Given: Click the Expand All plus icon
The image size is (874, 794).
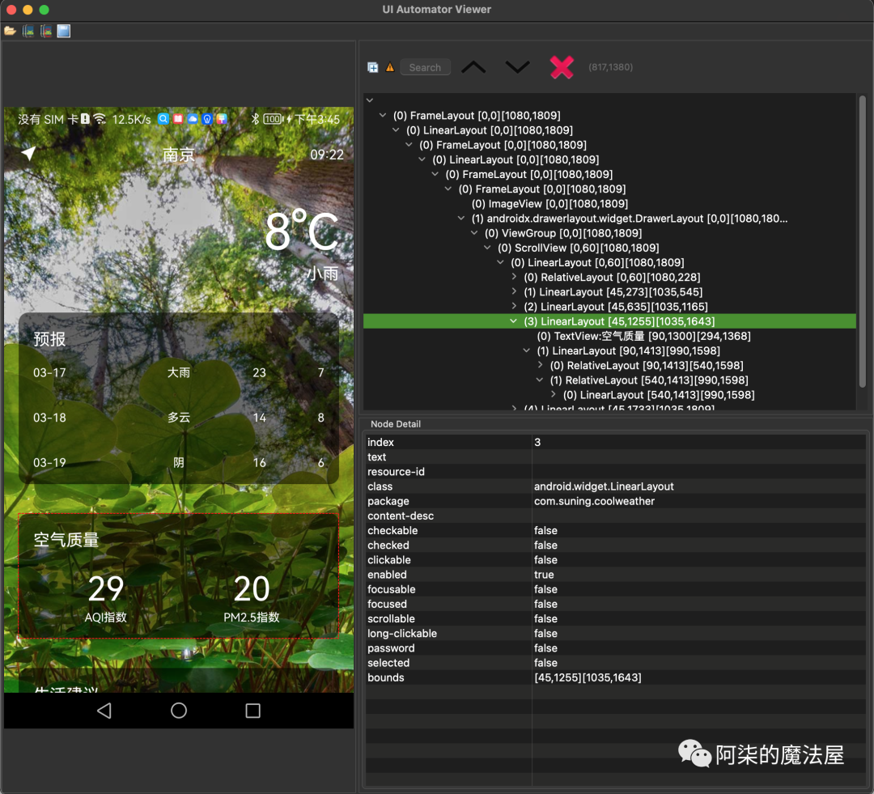Looking at the screenshot, I should click(x=373, y=67).
